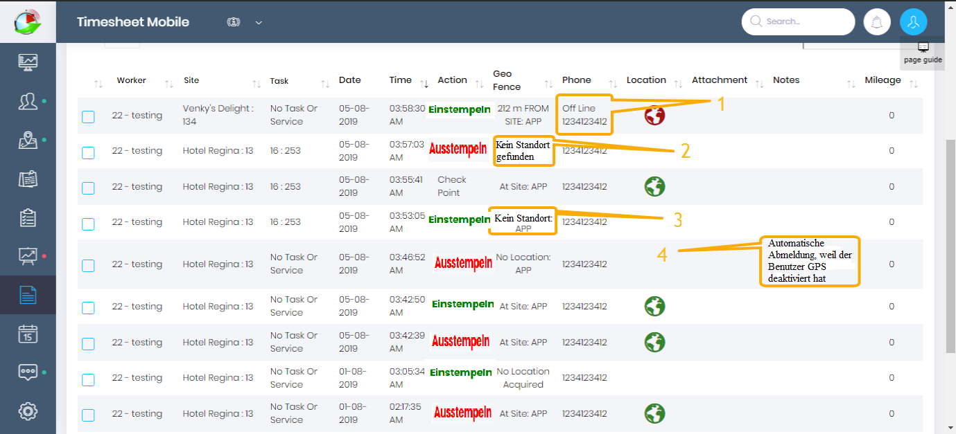Click the red globe location icon
This screenshot has height=434, width=956.
coord(654,116)
